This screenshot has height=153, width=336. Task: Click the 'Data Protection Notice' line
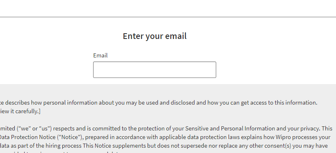click(165, 137)
